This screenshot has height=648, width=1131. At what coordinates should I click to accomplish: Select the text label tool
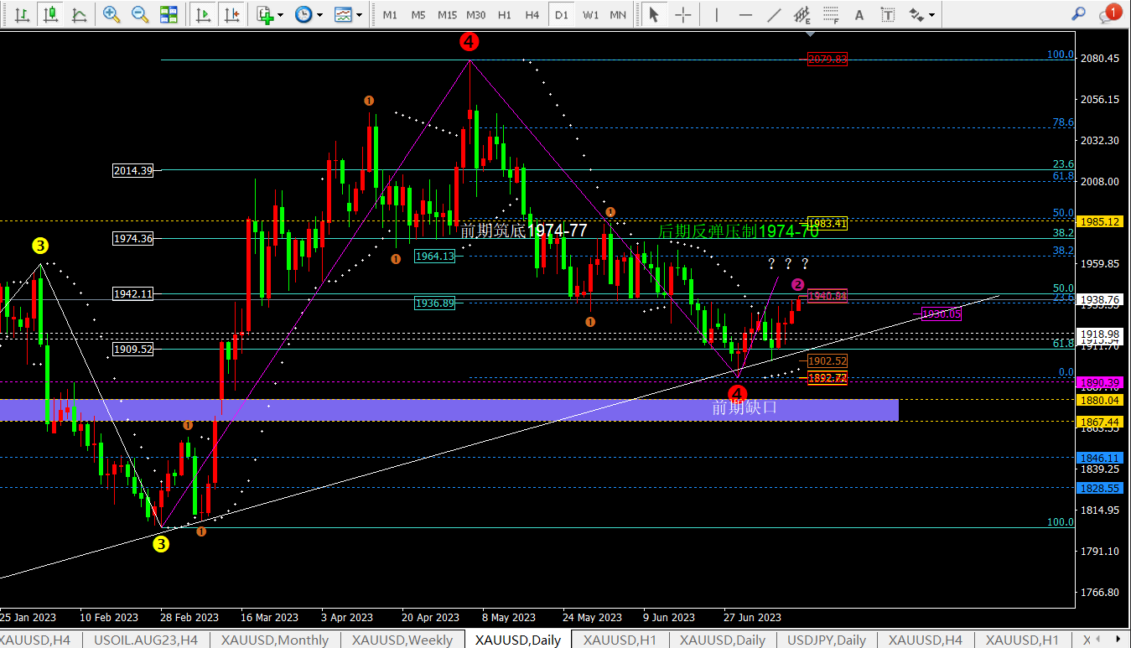pos(889,14)
